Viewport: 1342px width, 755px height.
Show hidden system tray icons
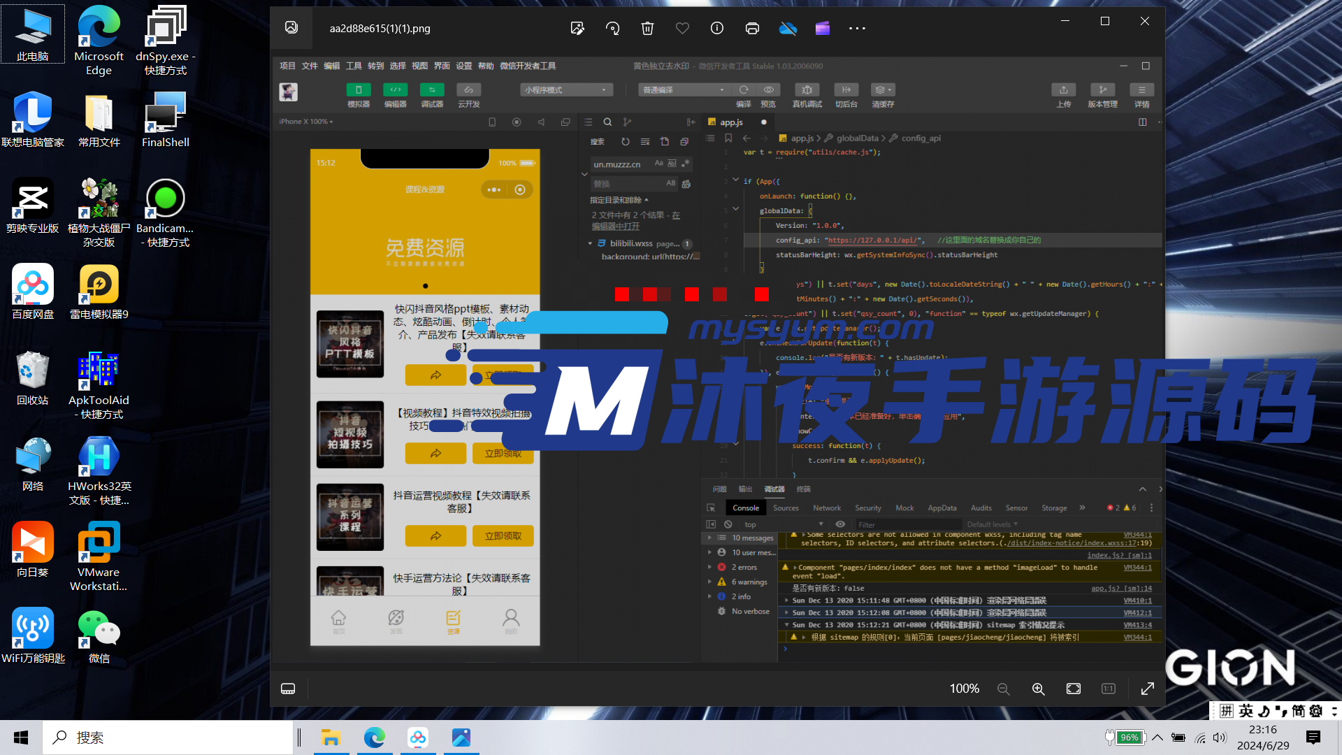[1157, 738]
